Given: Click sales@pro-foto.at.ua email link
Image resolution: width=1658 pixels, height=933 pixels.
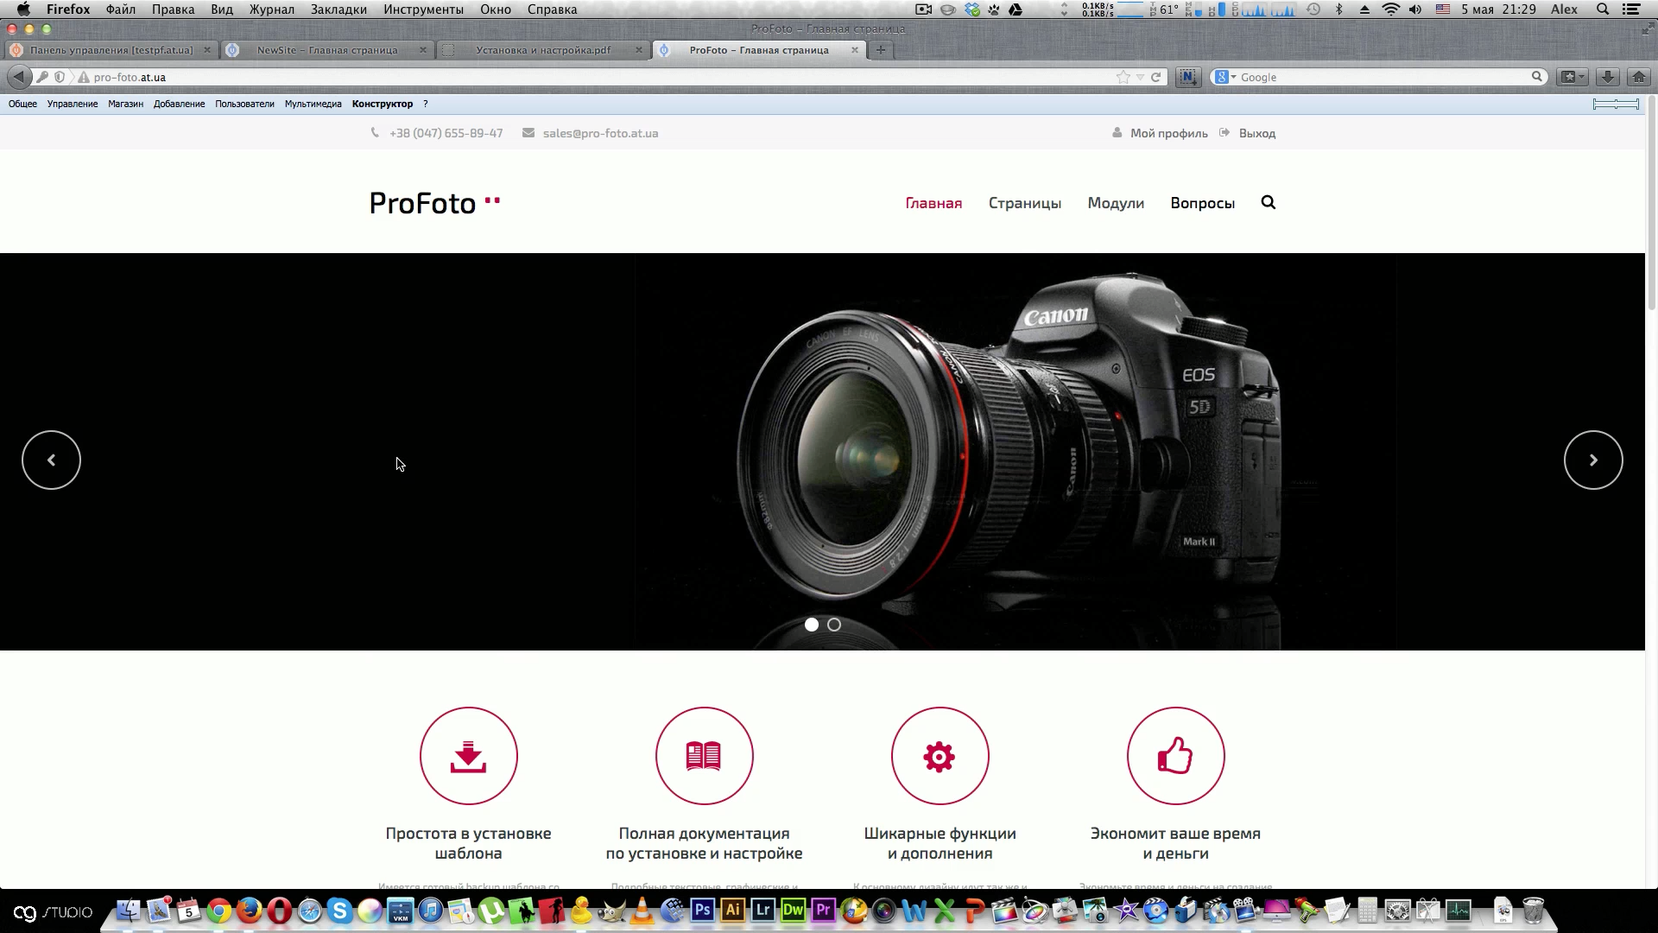Looking at the screenshot, I should point(600,133).
